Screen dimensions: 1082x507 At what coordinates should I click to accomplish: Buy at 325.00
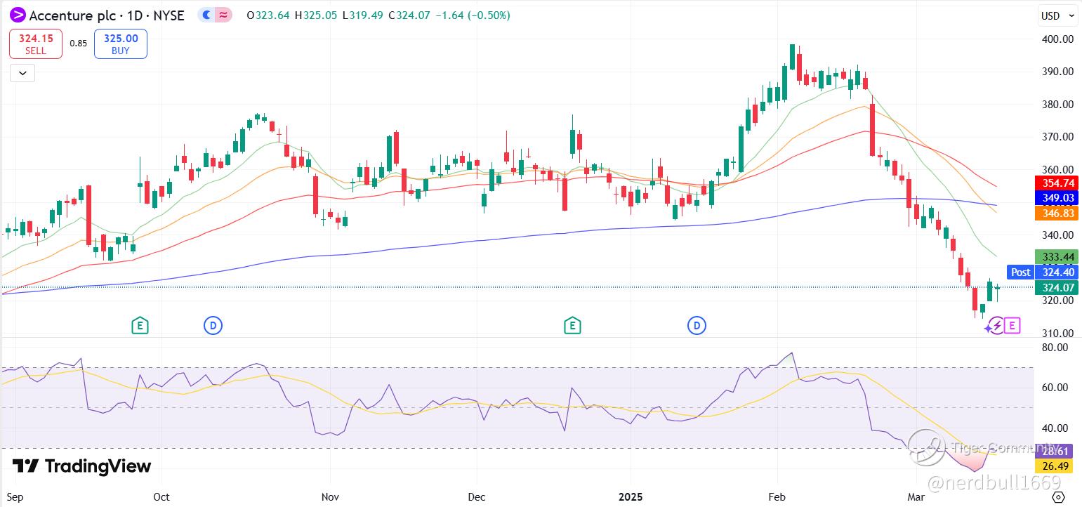(121, 44)
